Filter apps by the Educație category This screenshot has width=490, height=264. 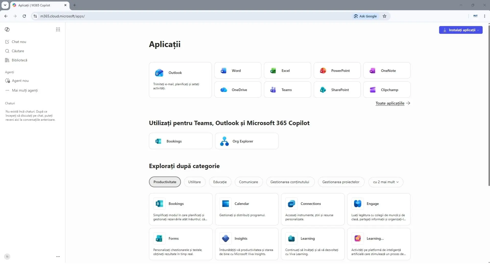220,182
